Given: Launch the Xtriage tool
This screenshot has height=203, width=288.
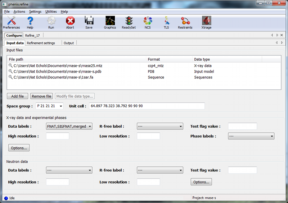Looking at the screenshot, I should click(x=206, y=22).
